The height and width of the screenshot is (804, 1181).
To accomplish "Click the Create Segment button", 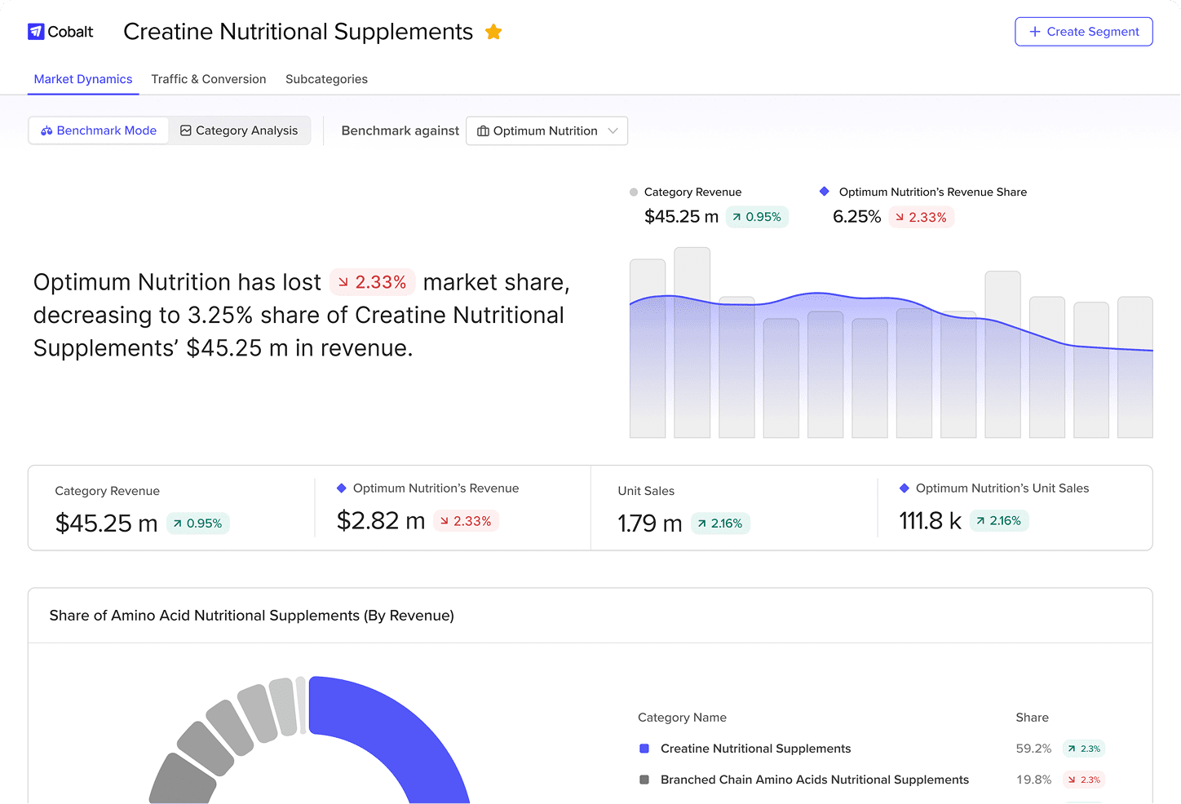I will (x=1084, y=32).
